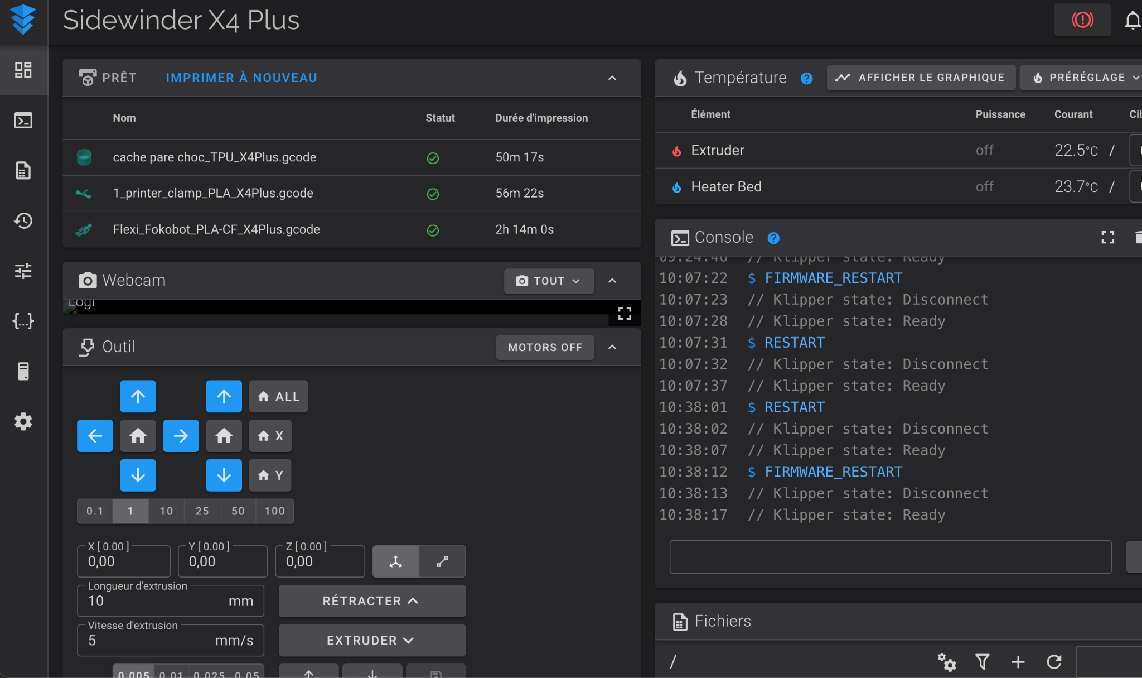This screenshot has width=1142, height=678.
Task: Click Motors Off button
Action: coord(545,347)
